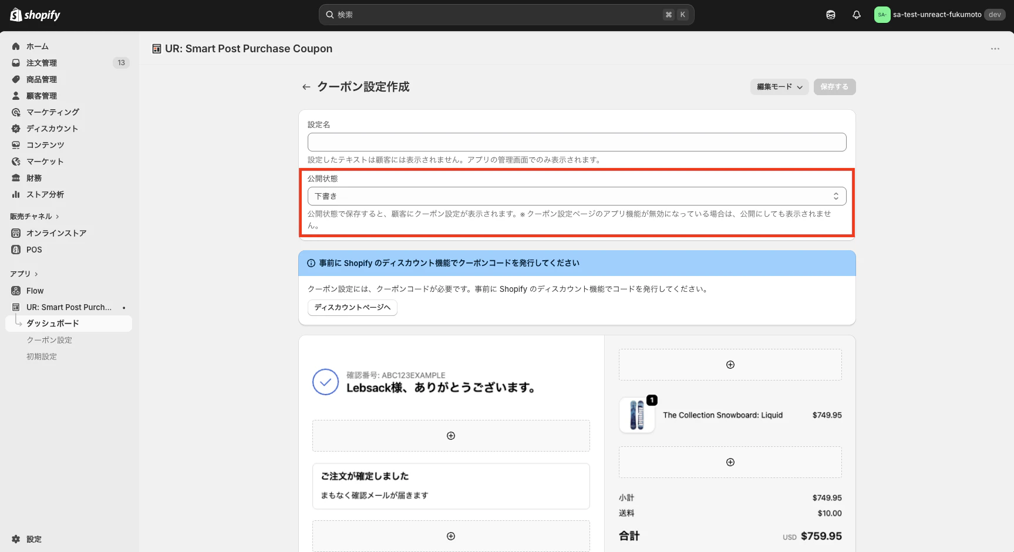1014x552 pixels.
Task: Click the 13 orders badge
Action: pos(121,63)
